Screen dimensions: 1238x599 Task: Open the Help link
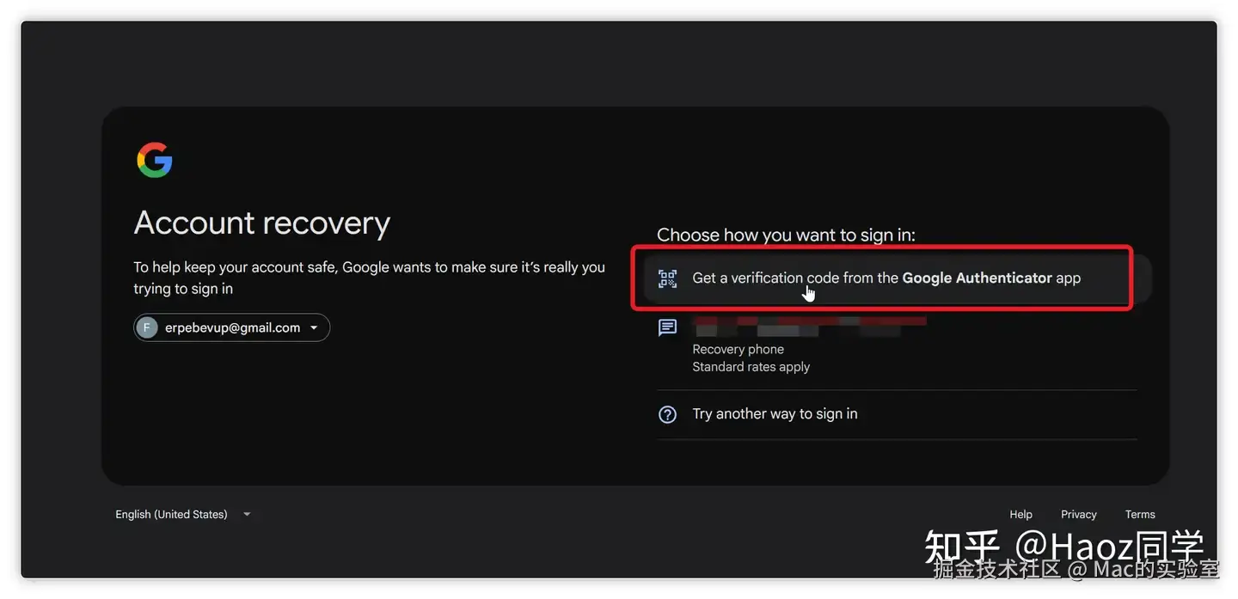click(1020, 514)
